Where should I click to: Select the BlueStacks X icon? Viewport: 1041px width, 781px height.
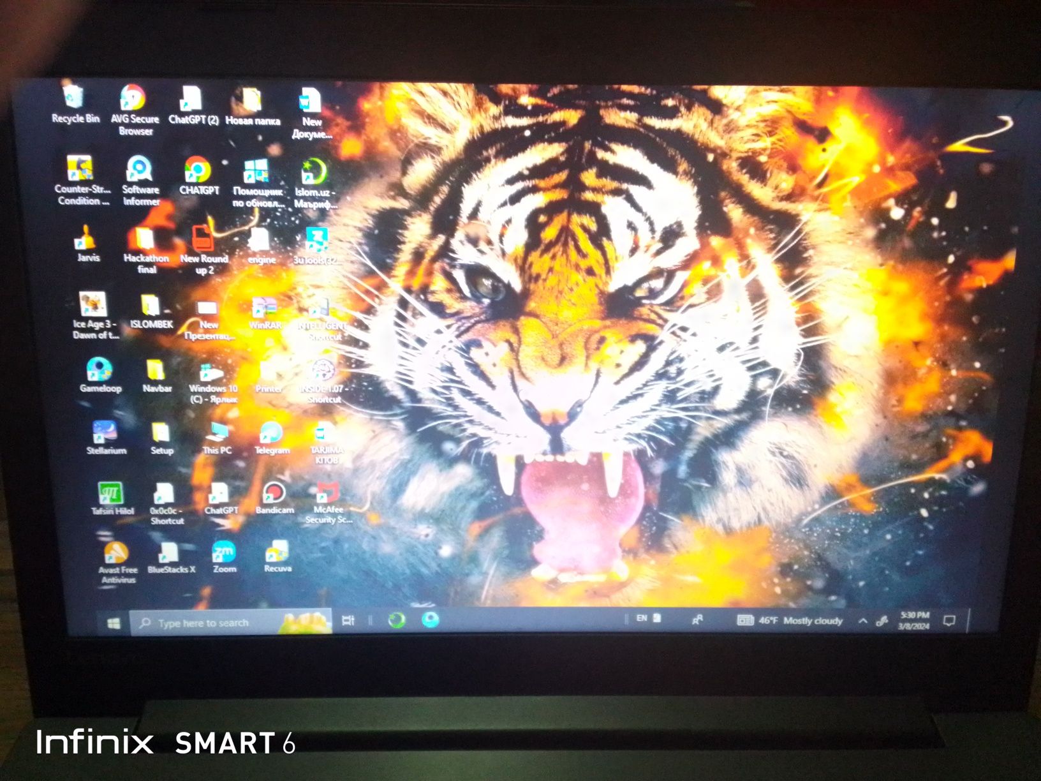coord(171,557)
